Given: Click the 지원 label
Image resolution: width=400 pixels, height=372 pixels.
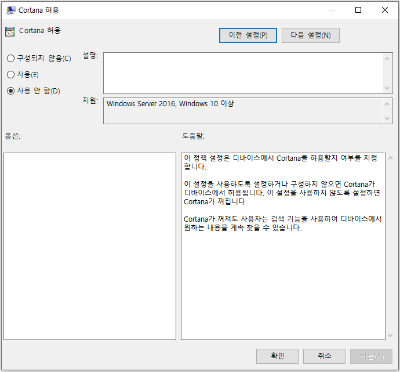Looking at the screenshot, I should point(90,100).
